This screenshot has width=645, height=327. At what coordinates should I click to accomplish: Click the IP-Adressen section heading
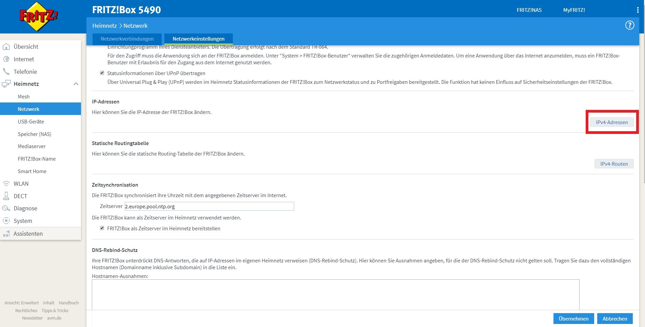[105, 101]
